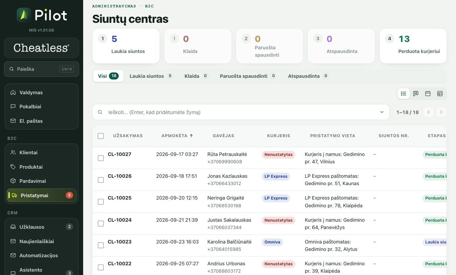Select the checkbox for order CL-10025
This screenshot has height=275, width=456.
coord(101,202)
